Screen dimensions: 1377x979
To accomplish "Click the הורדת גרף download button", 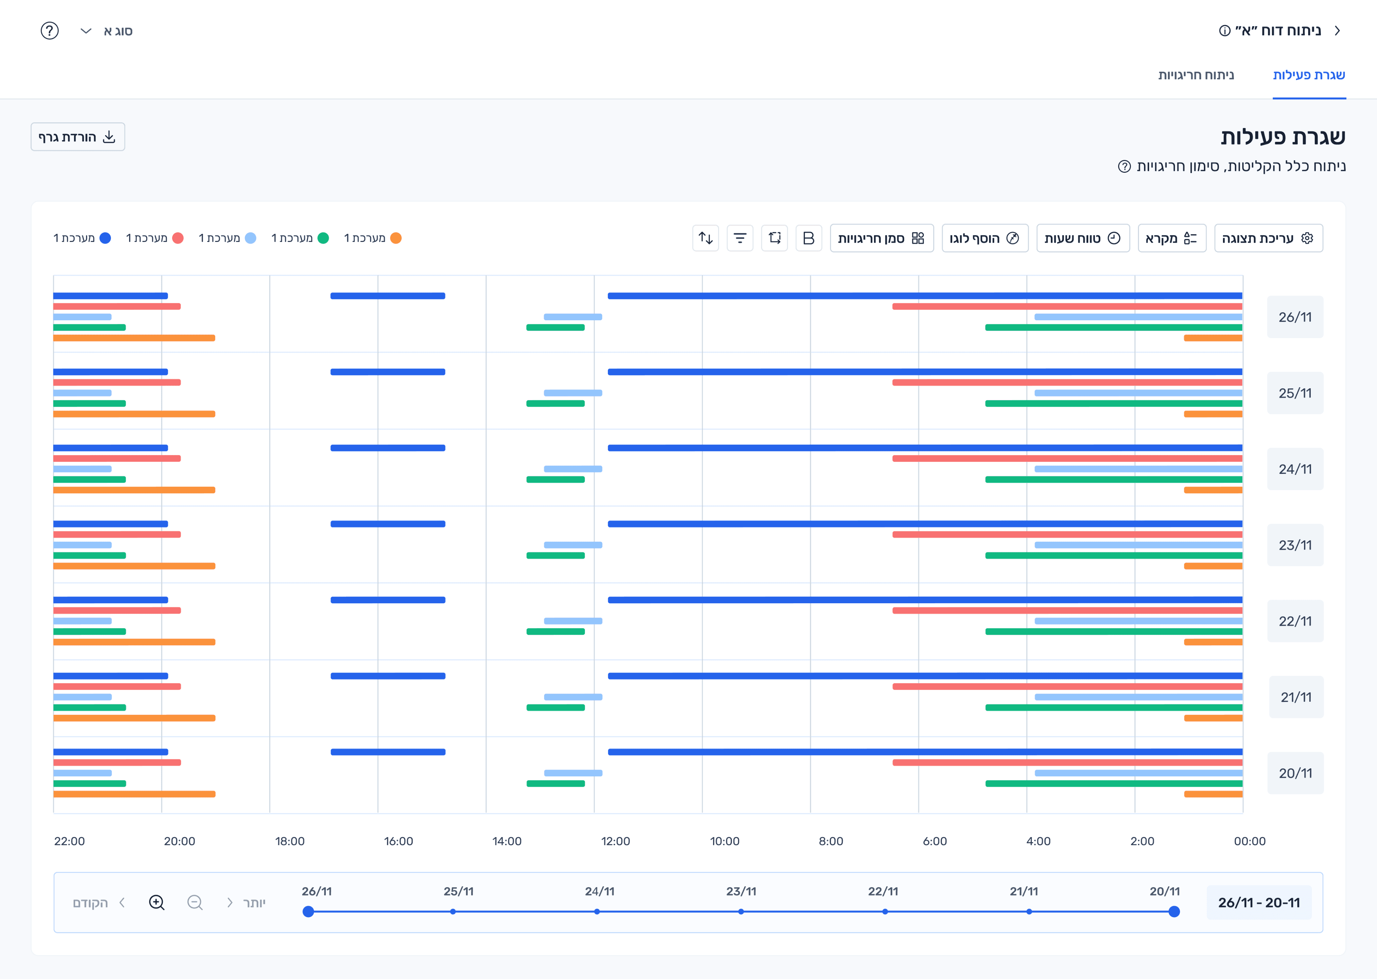I will (78, 137).
